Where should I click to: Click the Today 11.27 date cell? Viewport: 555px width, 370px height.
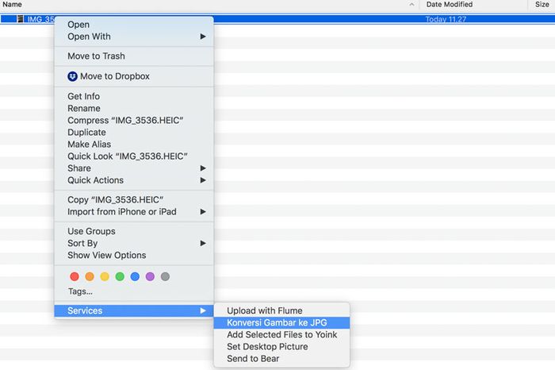(x=446, y=19)
